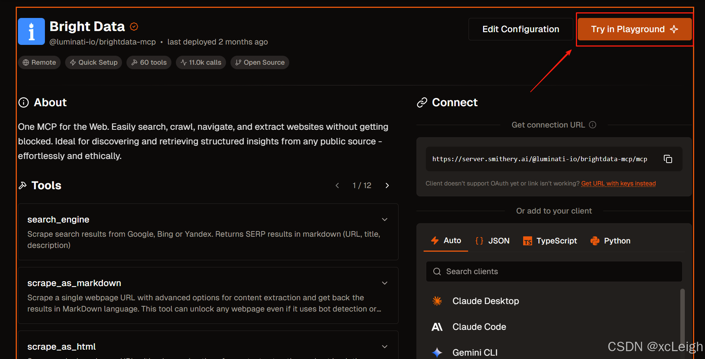Image resolution: width=705 pixels, height=359 pixels.
Task: Select Gemini CLI client
Action: (x=474, y=352)
